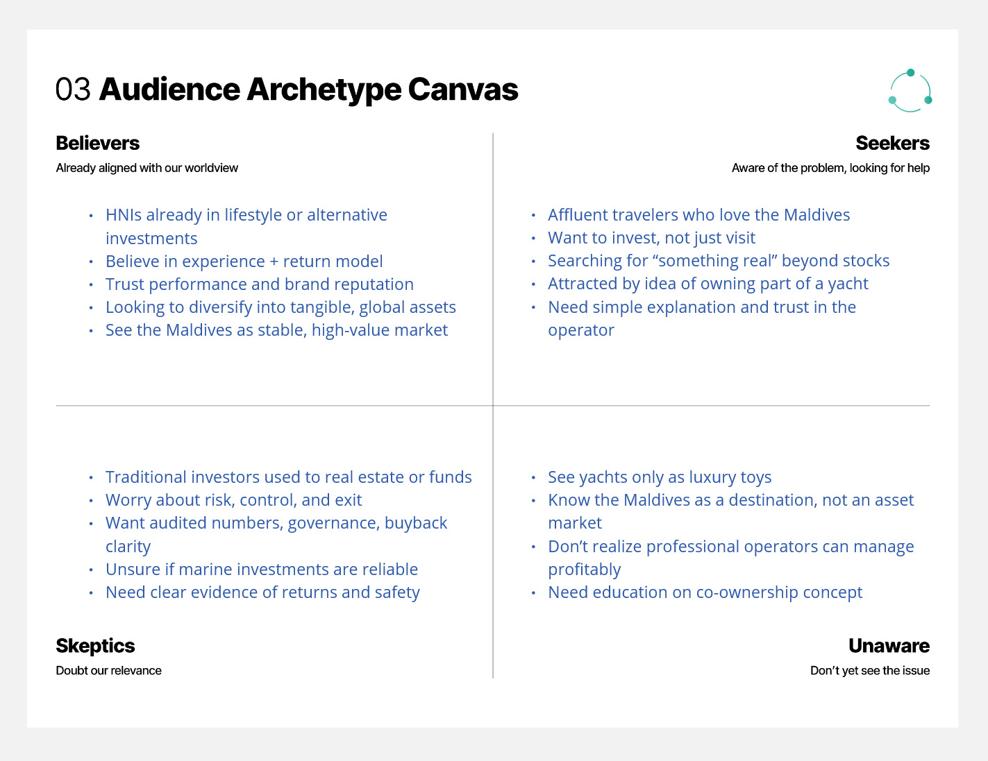Select the '03 Audience Archetype Canvas' title

[287, 89]
